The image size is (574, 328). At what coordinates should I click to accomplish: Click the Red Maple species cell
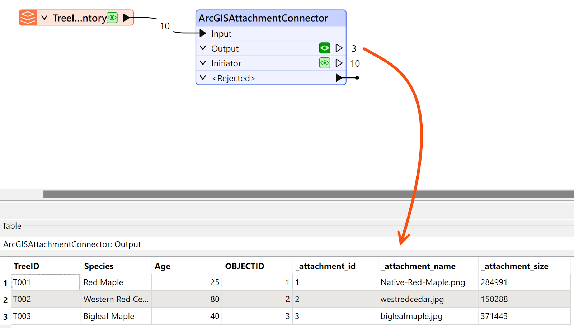click(116, 282)
